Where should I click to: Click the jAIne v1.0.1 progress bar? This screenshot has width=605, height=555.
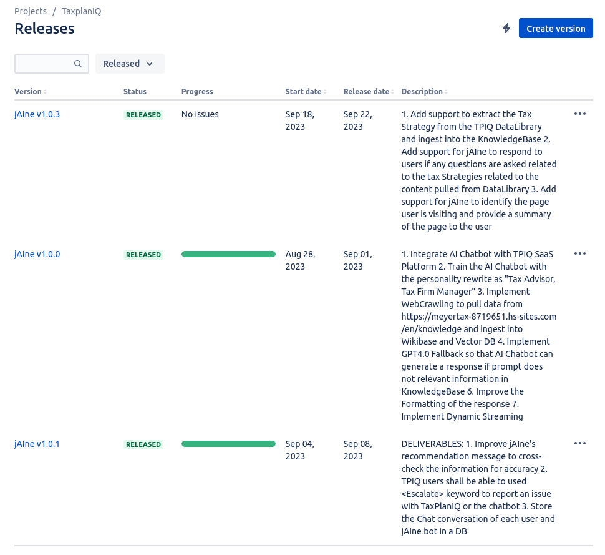pos(228,444)
